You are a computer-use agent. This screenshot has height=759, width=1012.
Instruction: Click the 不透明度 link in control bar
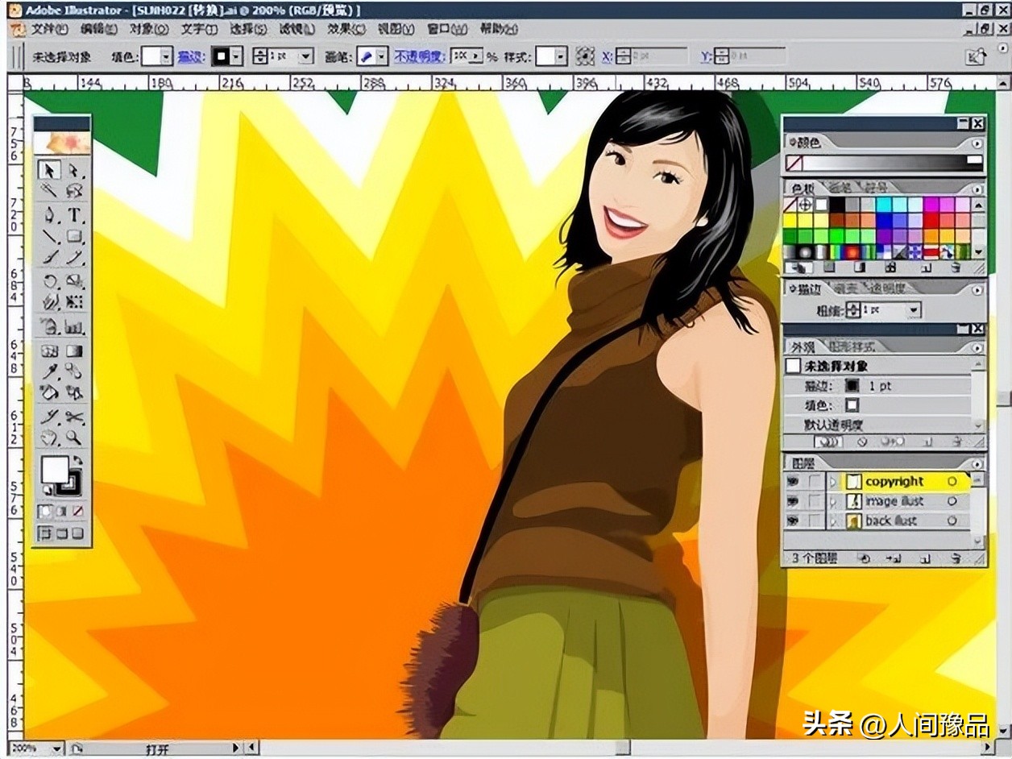tap(420, 56)
